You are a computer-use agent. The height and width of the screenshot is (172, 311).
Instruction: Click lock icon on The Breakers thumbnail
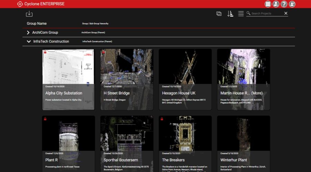click(x=162, y=119)
